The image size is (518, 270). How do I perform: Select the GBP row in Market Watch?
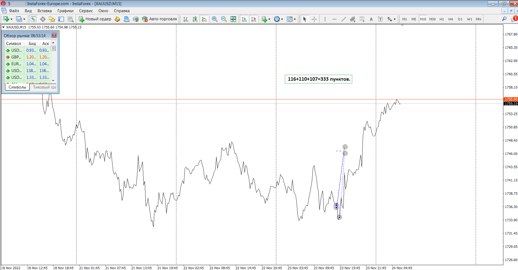click(x=28, y=57)
